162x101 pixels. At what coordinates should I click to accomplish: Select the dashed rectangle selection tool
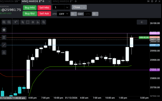(x=28, y=22)
